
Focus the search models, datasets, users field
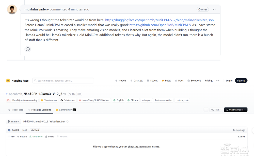(x=63, y=81)
